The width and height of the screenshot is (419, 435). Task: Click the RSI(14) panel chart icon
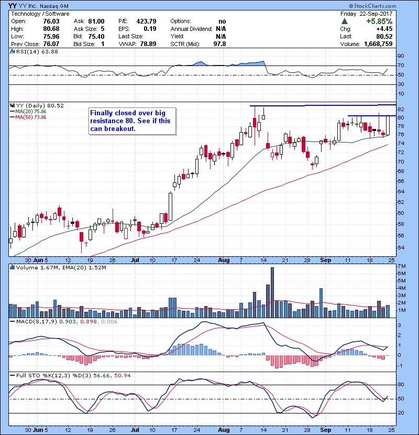12,51
